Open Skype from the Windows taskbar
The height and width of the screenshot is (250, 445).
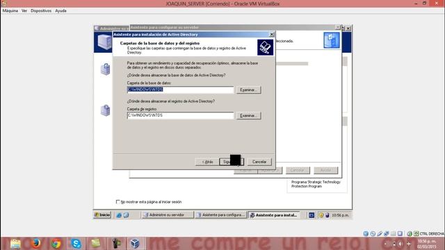click(76, 244)
